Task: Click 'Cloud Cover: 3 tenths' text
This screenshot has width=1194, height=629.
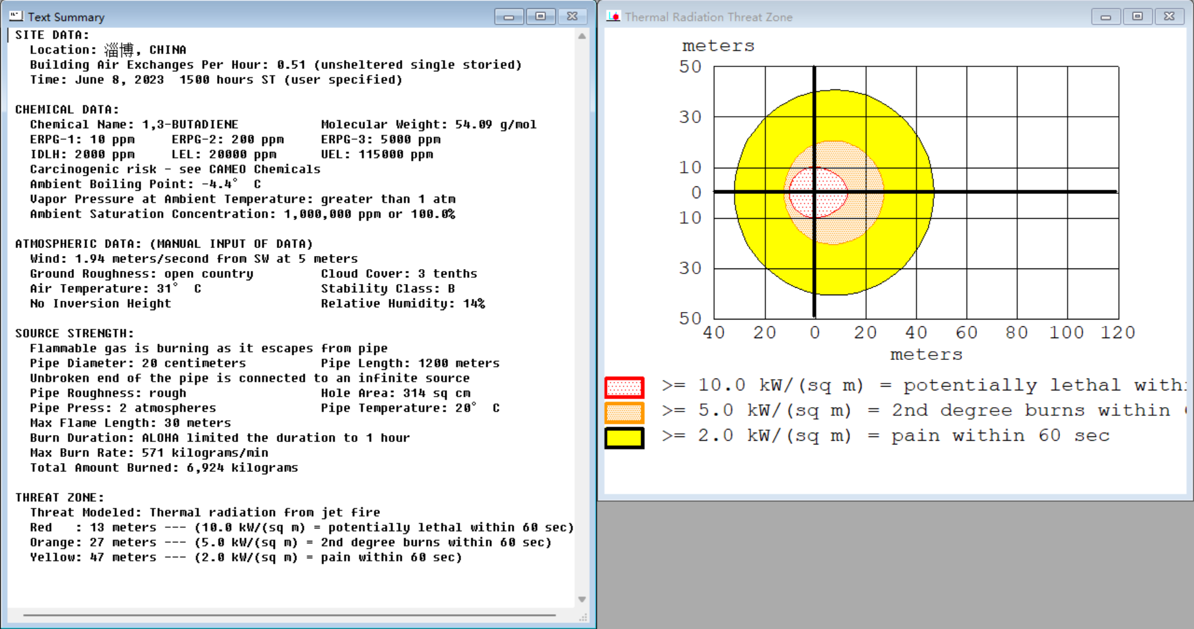Action: [399, 273]
